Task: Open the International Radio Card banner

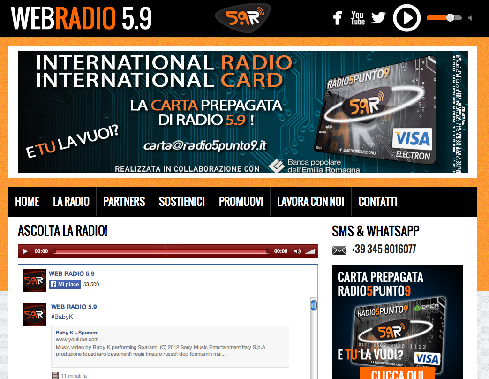Action: [x=243, y=112]
